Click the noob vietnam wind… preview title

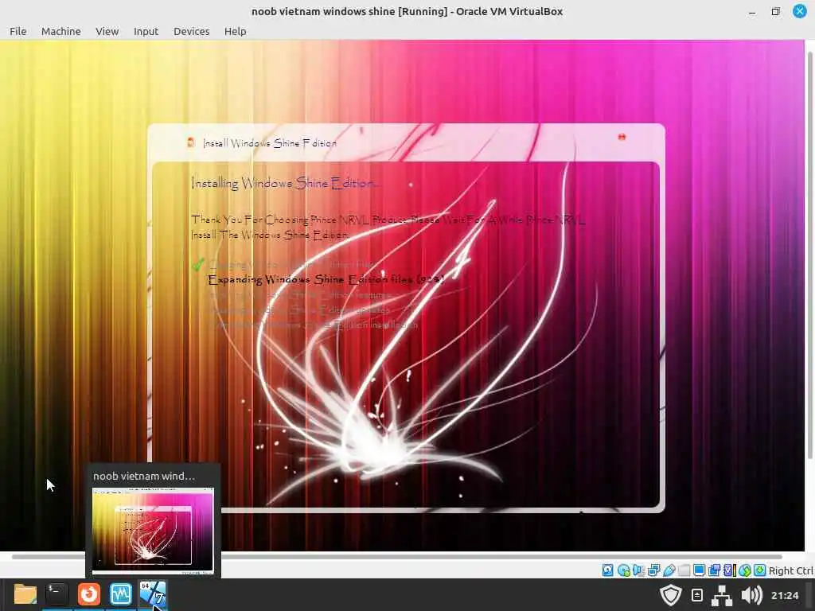coord(144,476)
